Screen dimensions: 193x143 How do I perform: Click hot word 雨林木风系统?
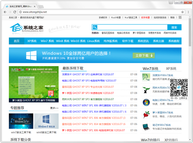(x=170, y=33)
